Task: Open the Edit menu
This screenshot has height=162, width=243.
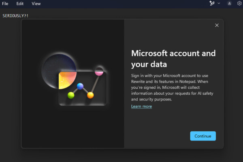Action: click(20, 4)
